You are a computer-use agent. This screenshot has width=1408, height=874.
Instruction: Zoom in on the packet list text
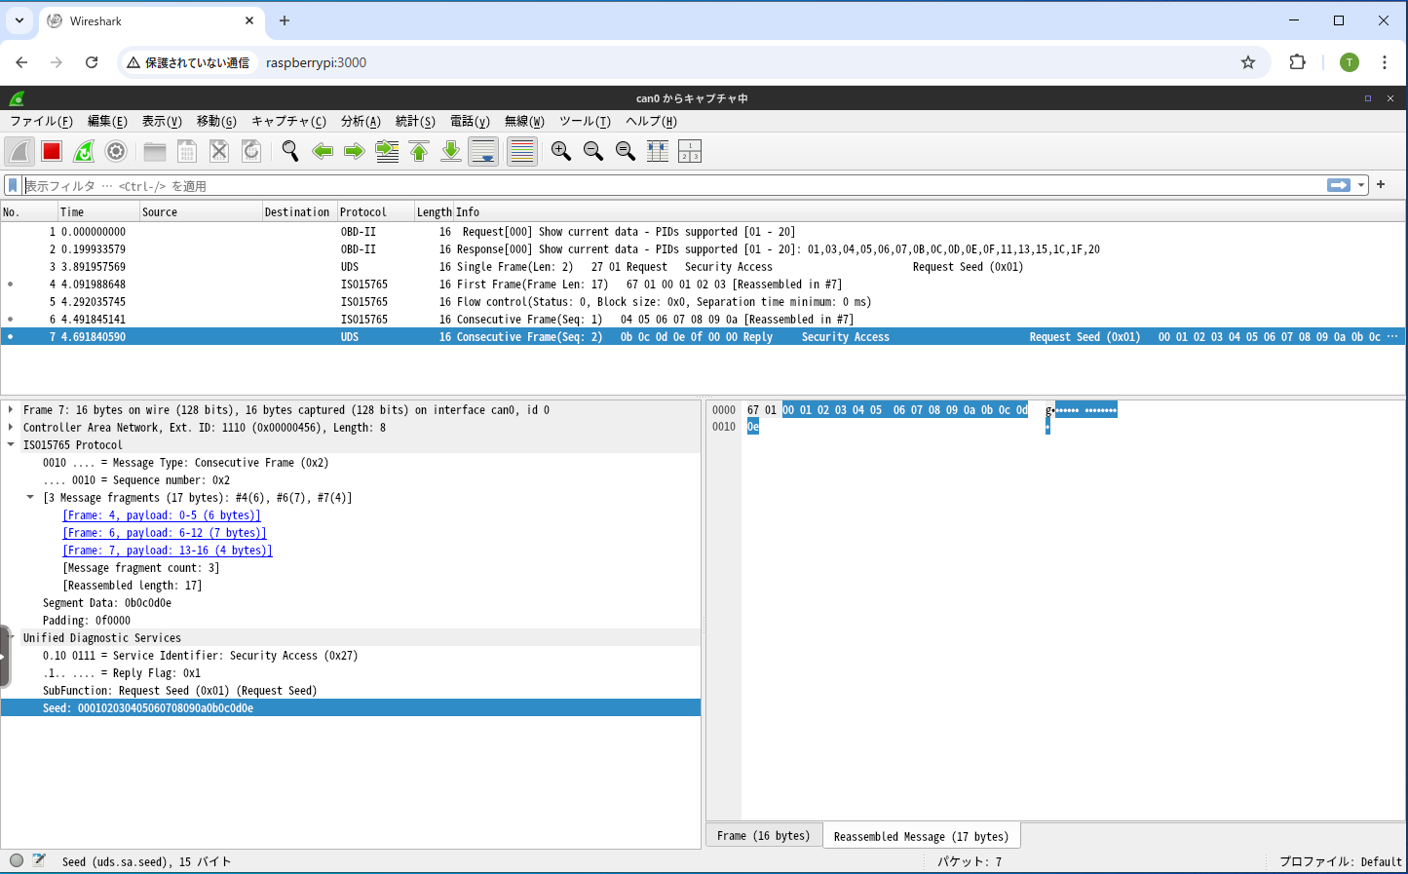560,151
